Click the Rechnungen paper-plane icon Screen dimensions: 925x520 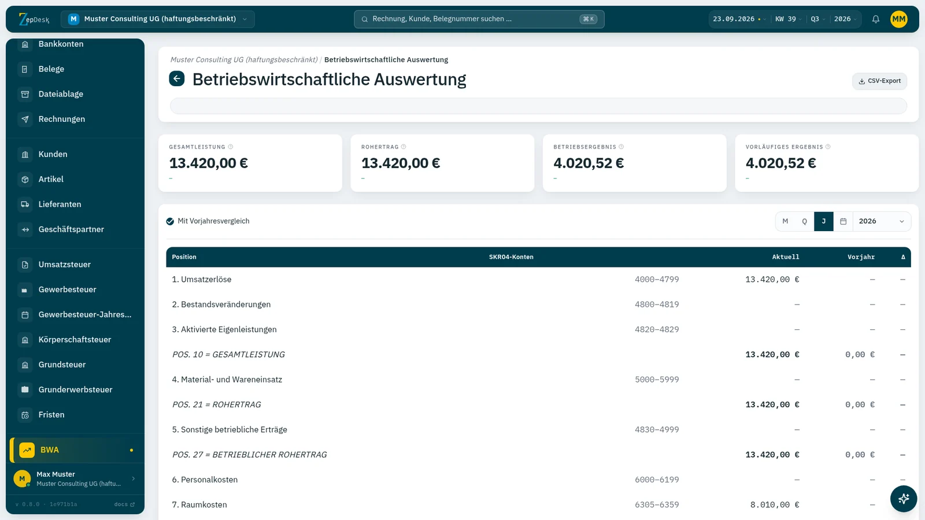click(x=25, y=119)
